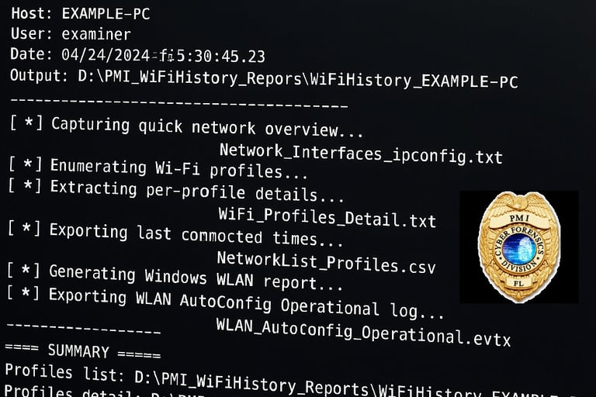Click the PMI banner atop the badge

[519, 219]
